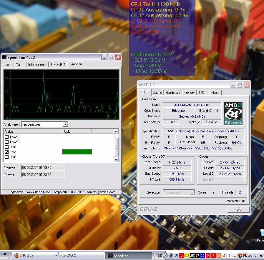Expand hidden tray icons with the round arrow
Image resolution: width=264 pixels, height=260 pixels.
click(x=165, y=256)
